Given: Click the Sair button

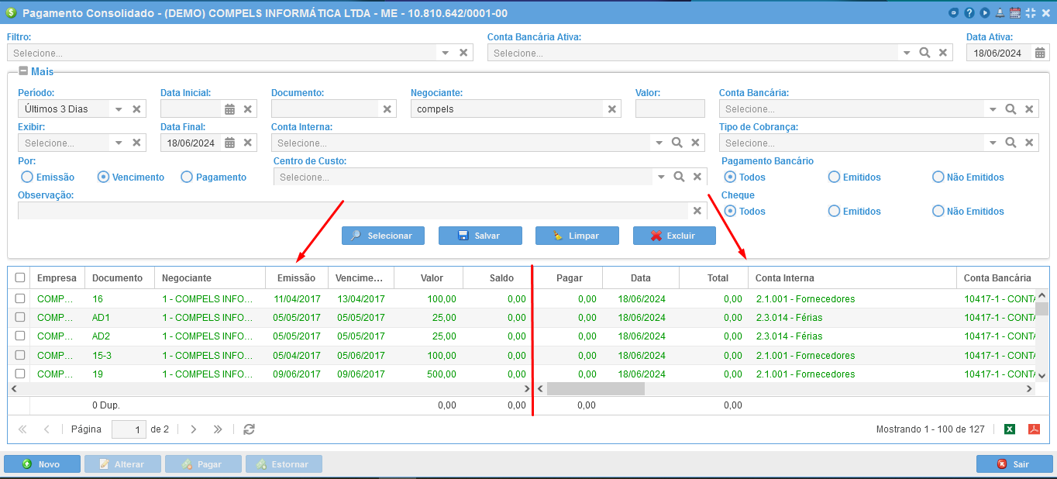Looking at the screenshot, I should click(x=1014, y=464).
